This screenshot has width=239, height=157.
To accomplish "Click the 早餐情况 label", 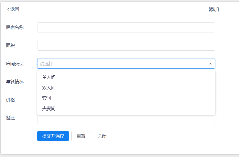I will [15, 82].
